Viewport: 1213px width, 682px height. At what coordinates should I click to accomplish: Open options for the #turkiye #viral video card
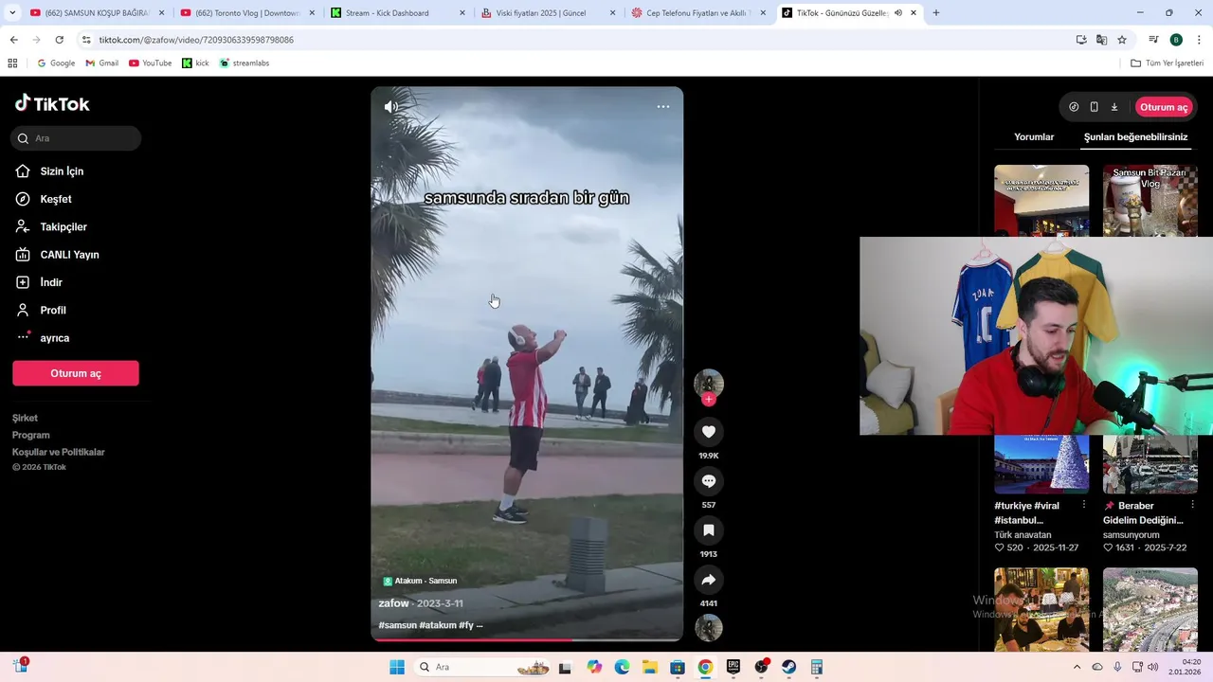pyautogui.click(x=1084, y=505)
